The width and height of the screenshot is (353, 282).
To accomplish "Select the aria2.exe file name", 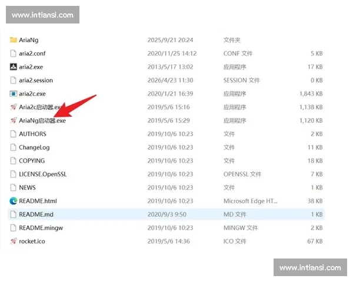I will coord(31,67).
